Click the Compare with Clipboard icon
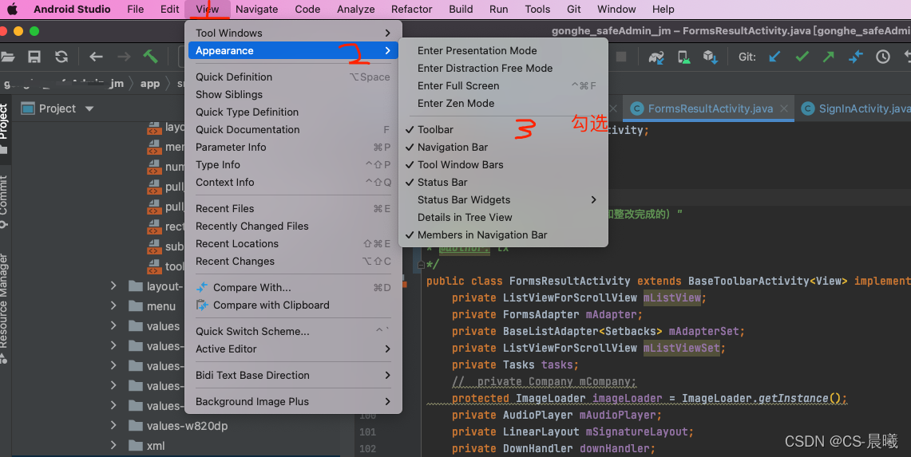Screen dimensions: 911x457 tap(202, 305)
